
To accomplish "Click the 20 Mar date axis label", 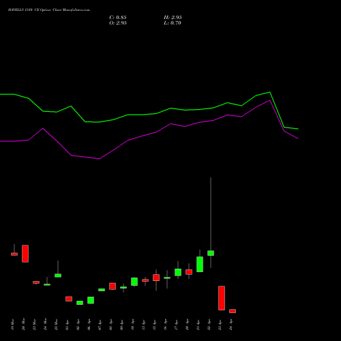I will pos(23,324).
